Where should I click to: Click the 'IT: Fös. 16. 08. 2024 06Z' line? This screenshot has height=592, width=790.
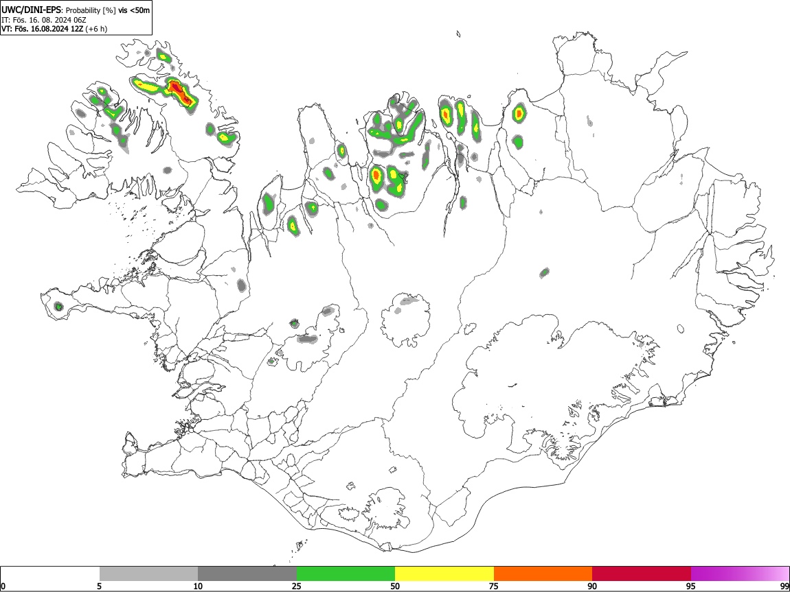coord(44,20)
